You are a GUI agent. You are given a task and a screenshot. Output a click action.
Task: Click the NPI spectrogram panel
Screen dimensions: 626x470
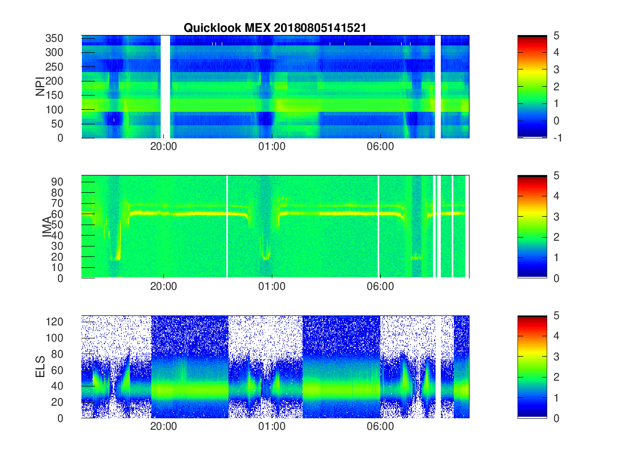pyautogui.click(x=275, y=87)
